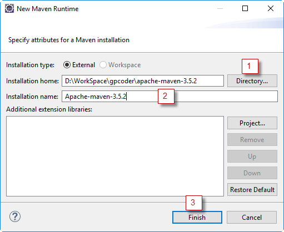Viewport: 284px width, 232px height.
Task: Open the Project... extension chooser
Action: pyautogui.click(x=252, y=123)
